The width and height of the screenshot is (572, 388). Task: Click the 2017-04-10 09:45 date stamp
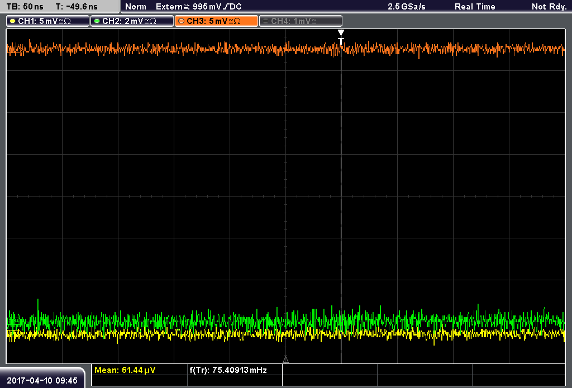[x=42, y=380]
